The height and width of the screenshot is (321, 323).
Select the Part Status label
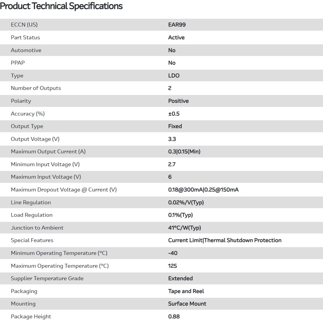tap(25, 38)
